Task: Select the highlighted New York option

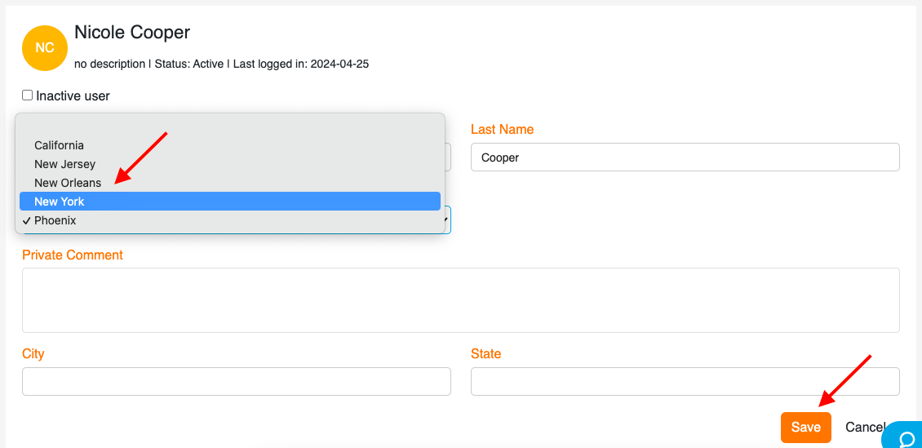Action: point(230,202)
